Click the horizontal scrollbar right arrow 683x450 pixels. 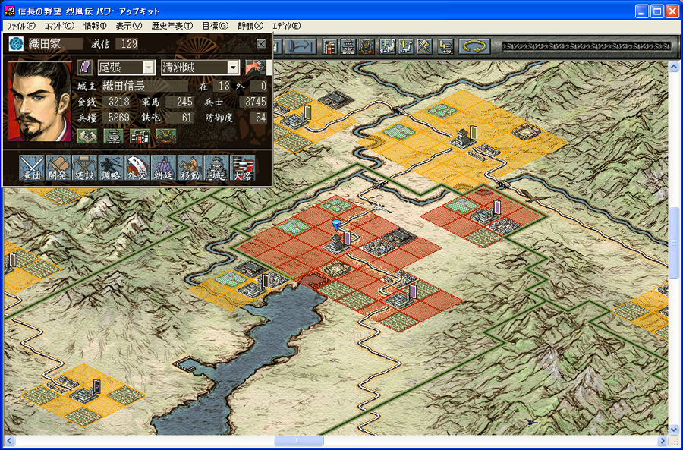(663, 441)
